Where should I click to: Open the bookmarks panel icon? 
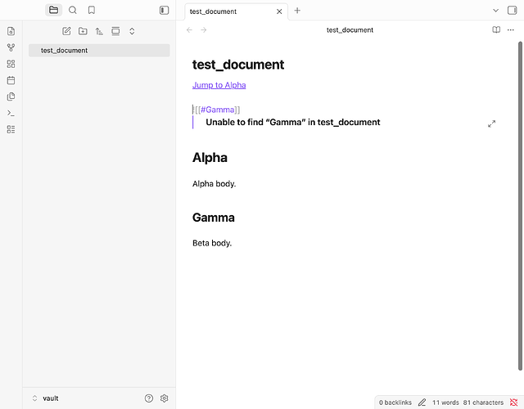92,11
